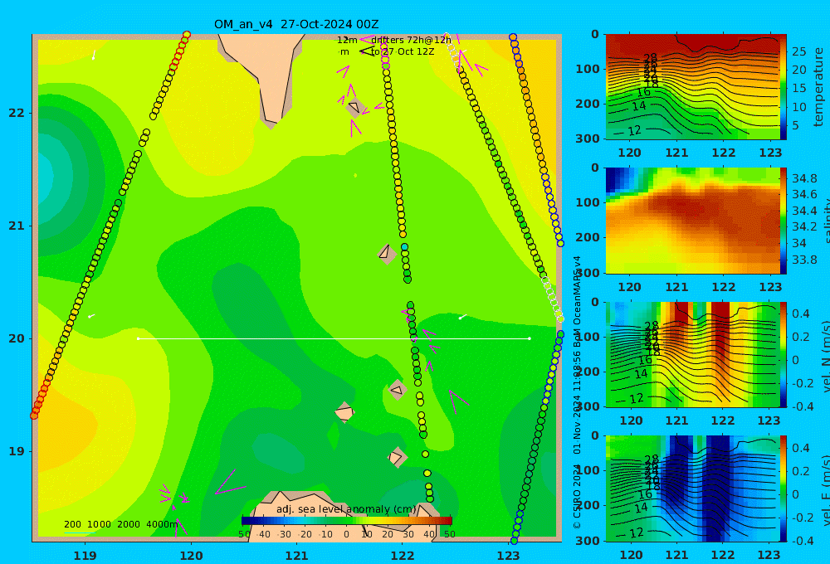
Task: Click the transect's eastern endpoint dot
Action: [530, 338]
